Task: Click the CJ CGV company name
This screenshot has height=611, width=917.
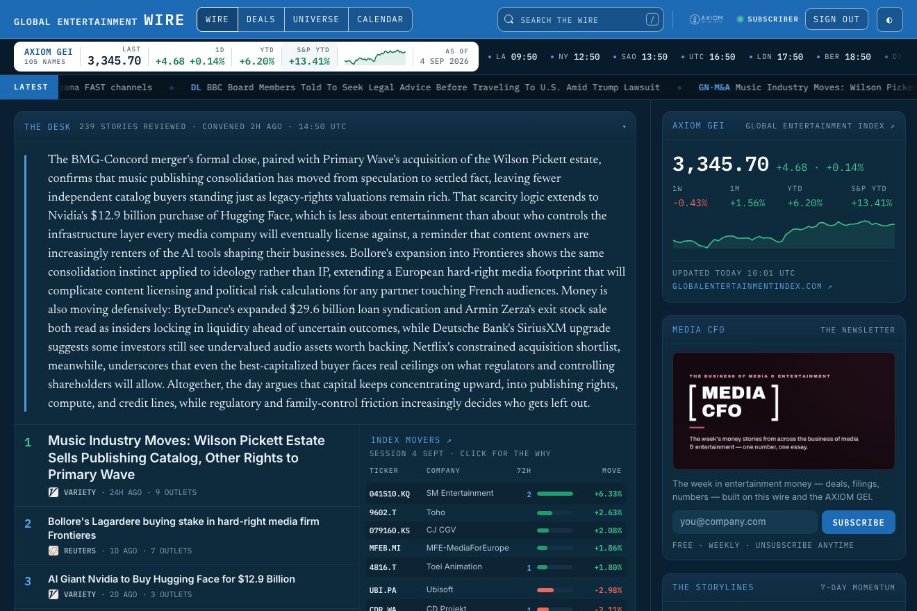Action: click(x=441, y=530)
